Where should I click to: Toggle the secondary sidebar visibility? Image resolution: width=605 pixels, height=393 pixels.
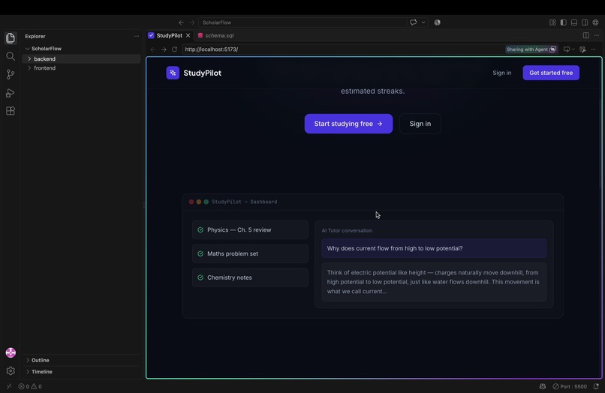(x=585, y=22)
